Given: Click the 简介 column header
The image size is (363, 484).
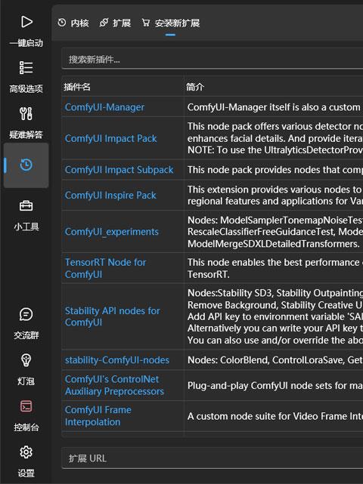Looking at the screenshot, I should (x=195, y=87).
